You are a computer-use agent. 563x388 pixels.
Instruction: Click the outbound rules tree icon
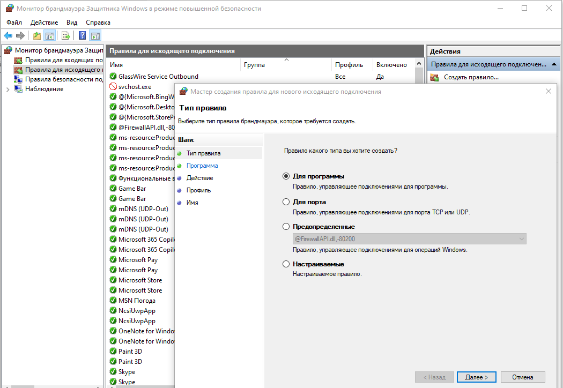pyautogui.click(x=18, y=70)
